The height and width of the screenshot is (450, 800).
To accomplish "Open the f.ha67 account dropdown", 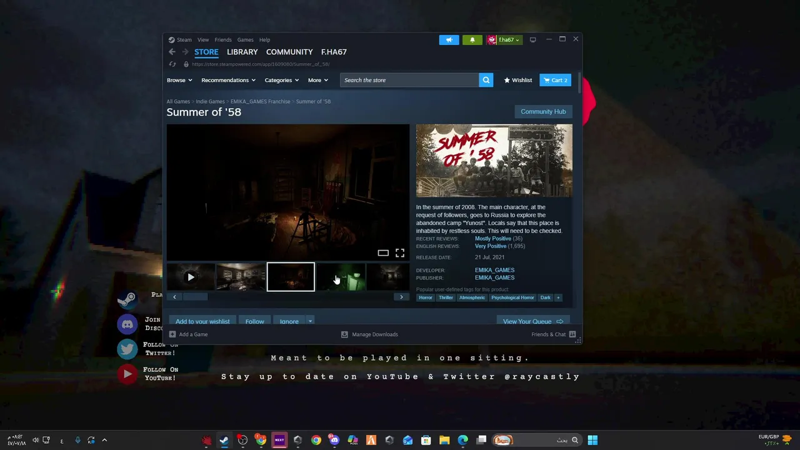I will pyautogui.click(x=504, y=40).
